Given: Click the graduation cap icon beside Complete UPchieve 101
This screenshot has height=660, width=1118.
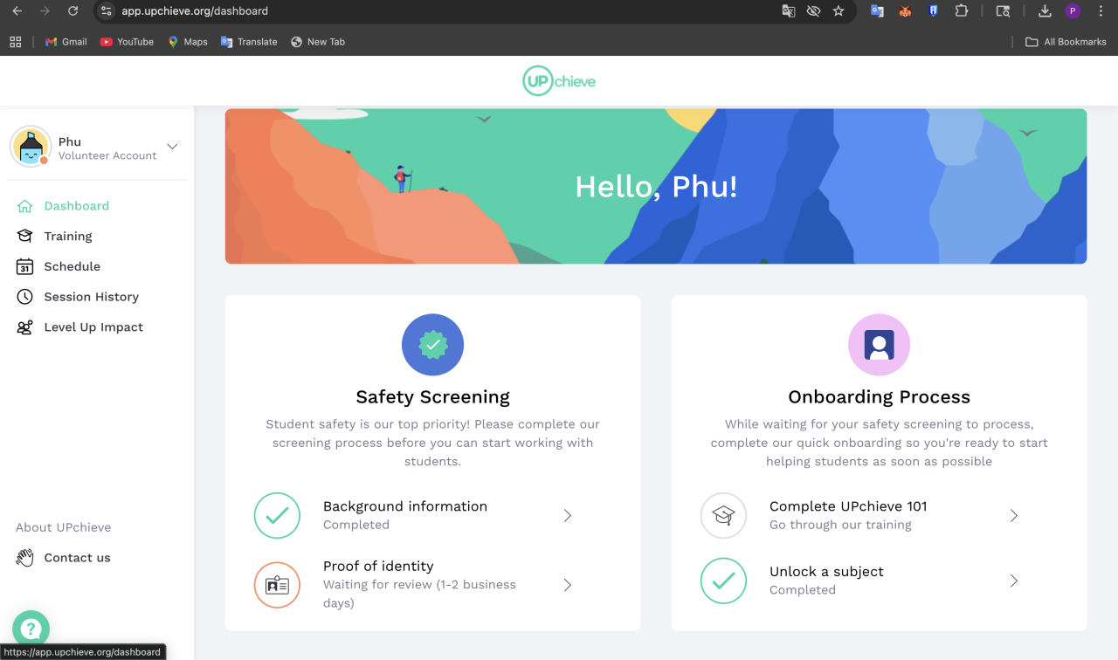Looking at the screenshot, I should pyautogui.click(x=723, y=516).
